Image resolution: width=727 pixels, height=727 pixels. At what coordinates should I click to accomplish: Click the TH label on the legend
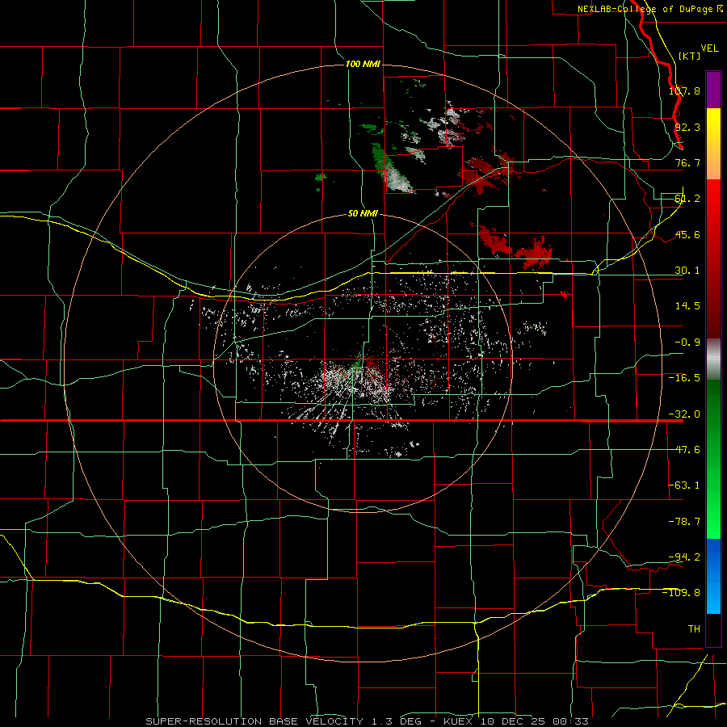694,628
